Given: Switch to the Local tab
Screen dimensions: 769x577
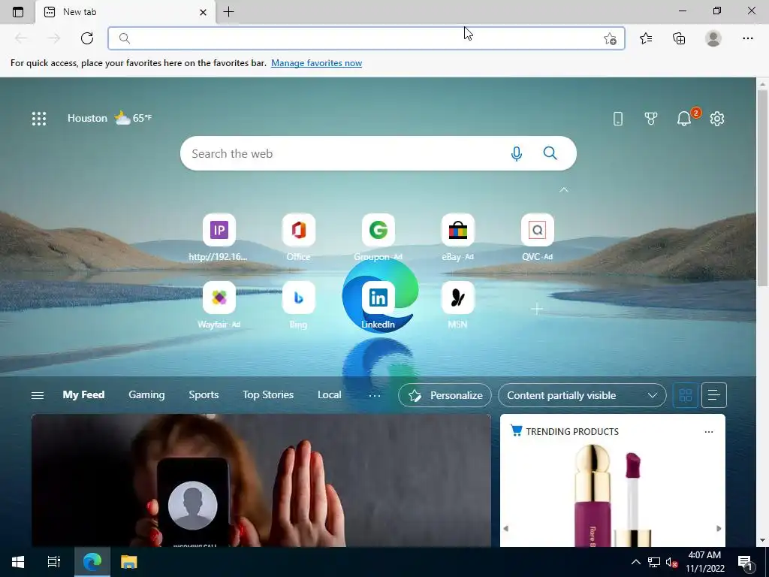Looking at the screenshot, I should [329, 395].
